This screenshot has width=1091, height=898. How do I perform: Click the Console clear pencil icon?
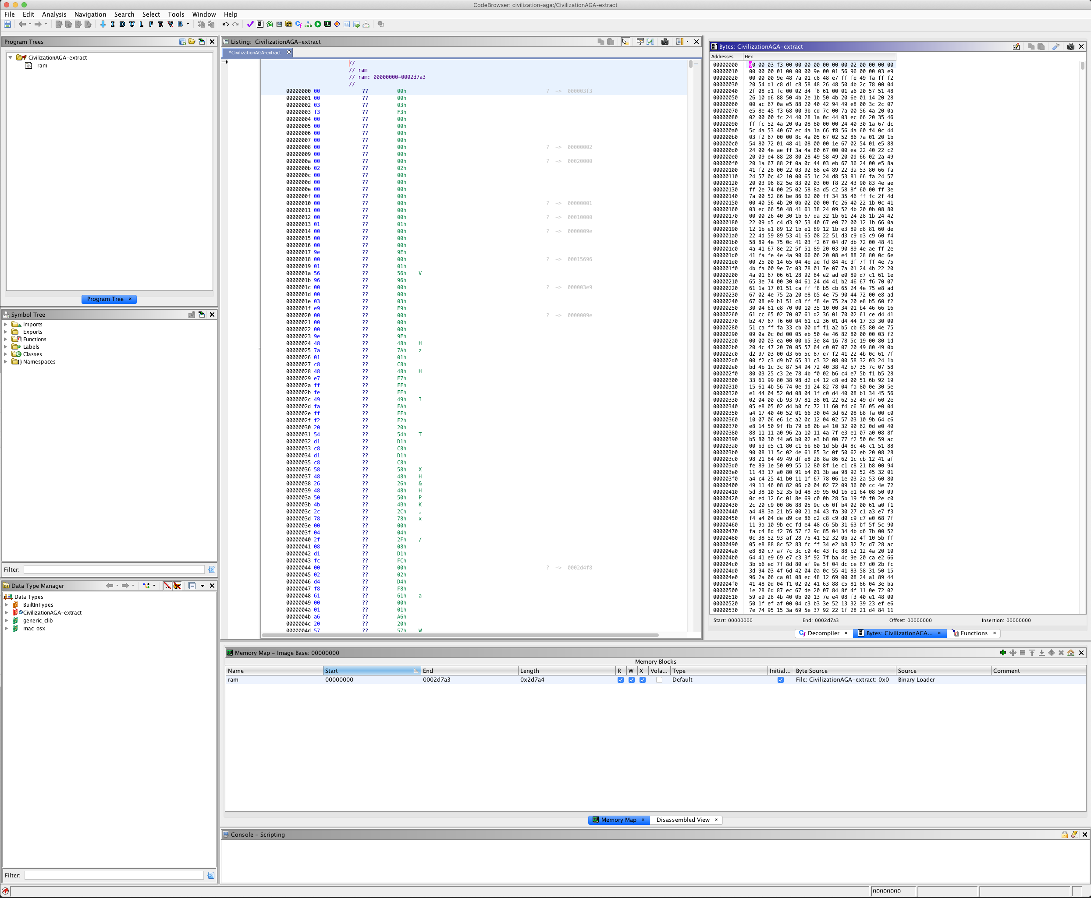point(1074,834)
